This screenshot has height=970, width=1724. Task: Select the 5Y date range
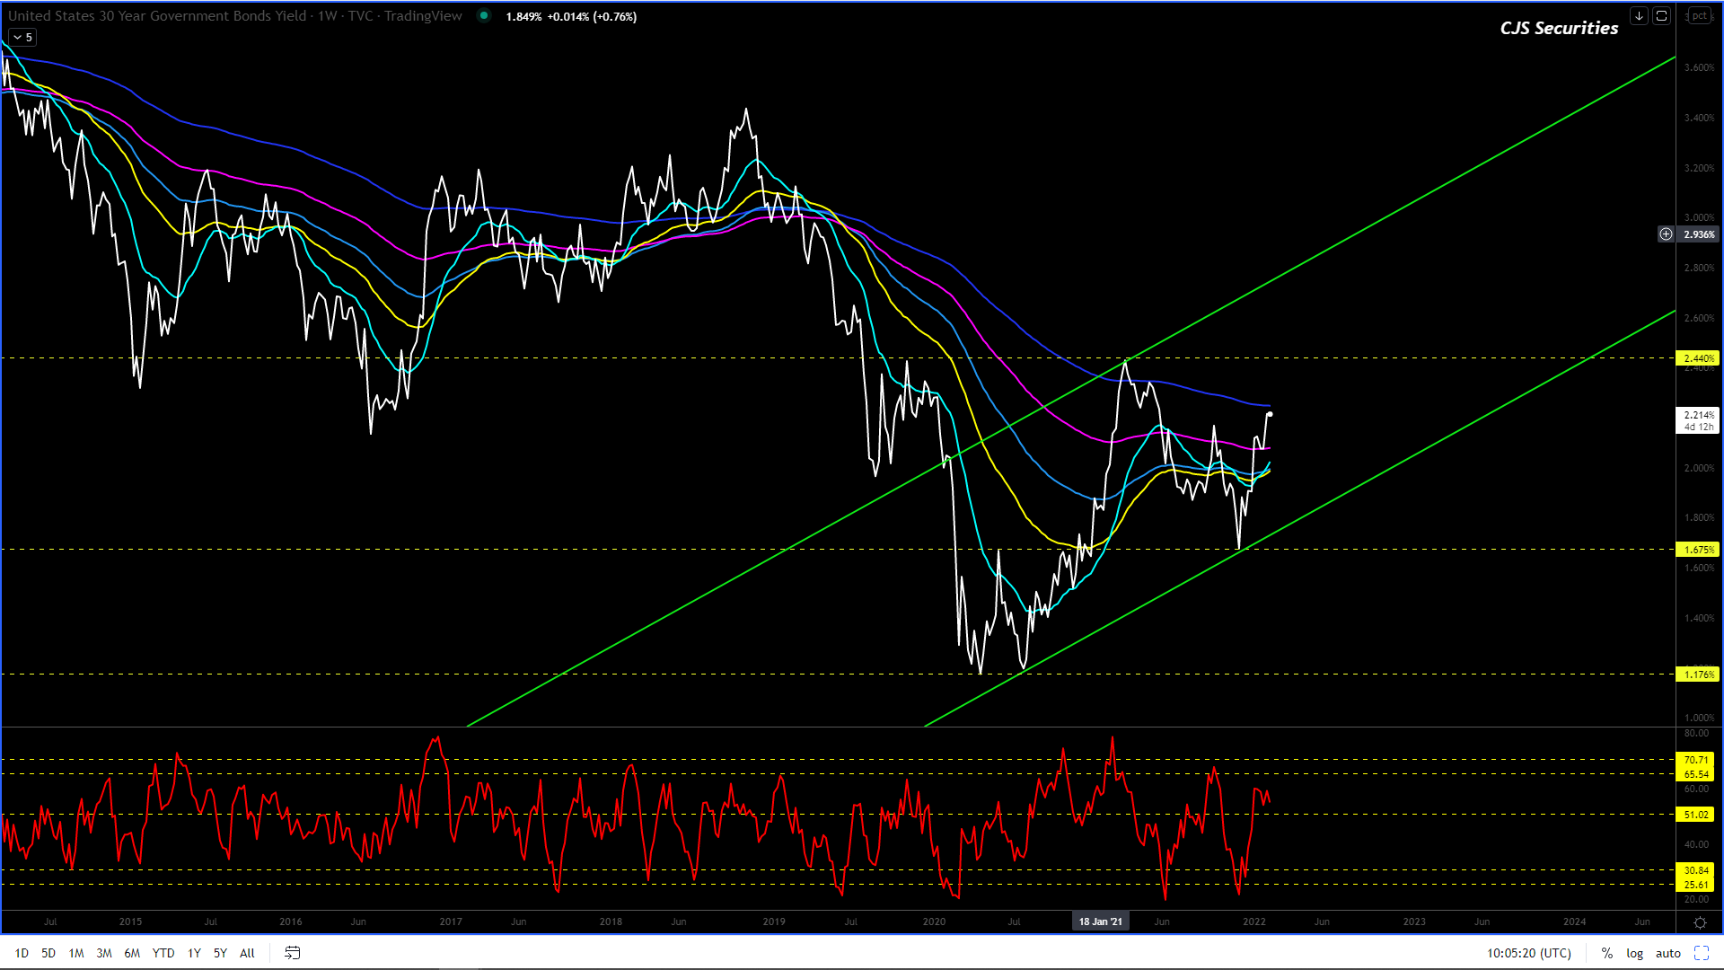(x=220, y=953)
